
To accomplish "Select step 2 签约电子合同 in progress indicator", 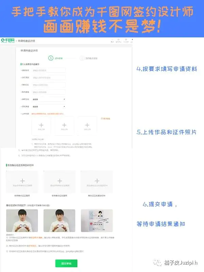I will [89, 58].
